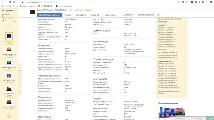Open the VivoBook Flip 12 TP202NA link
This screenshot has height=120, width=214.
coord(167,78)
